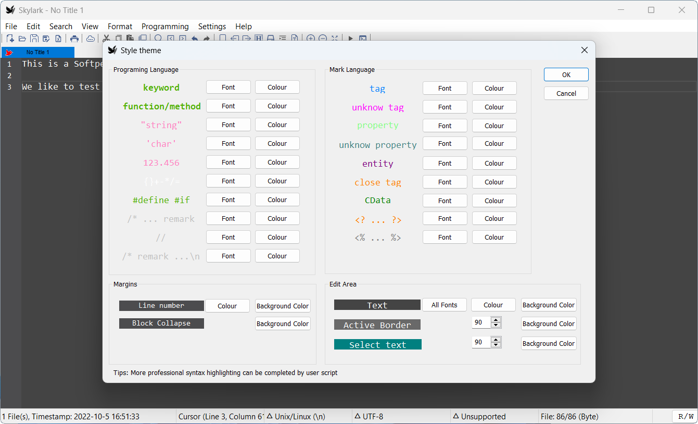Cancel the Style theme dialog
Image resolution: width=698 pixels, height=424 pixels.
[566, 93]
